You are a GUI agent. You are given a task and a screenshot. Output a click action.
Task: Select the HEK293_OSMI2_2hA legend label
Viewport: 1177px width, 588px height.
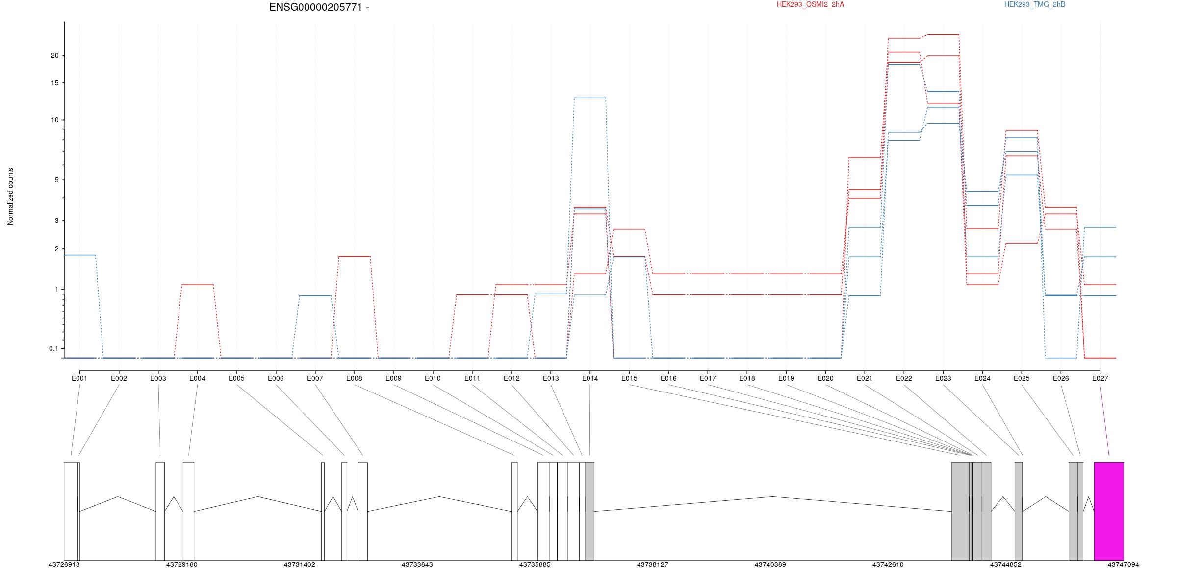click(x=810, y=4)
